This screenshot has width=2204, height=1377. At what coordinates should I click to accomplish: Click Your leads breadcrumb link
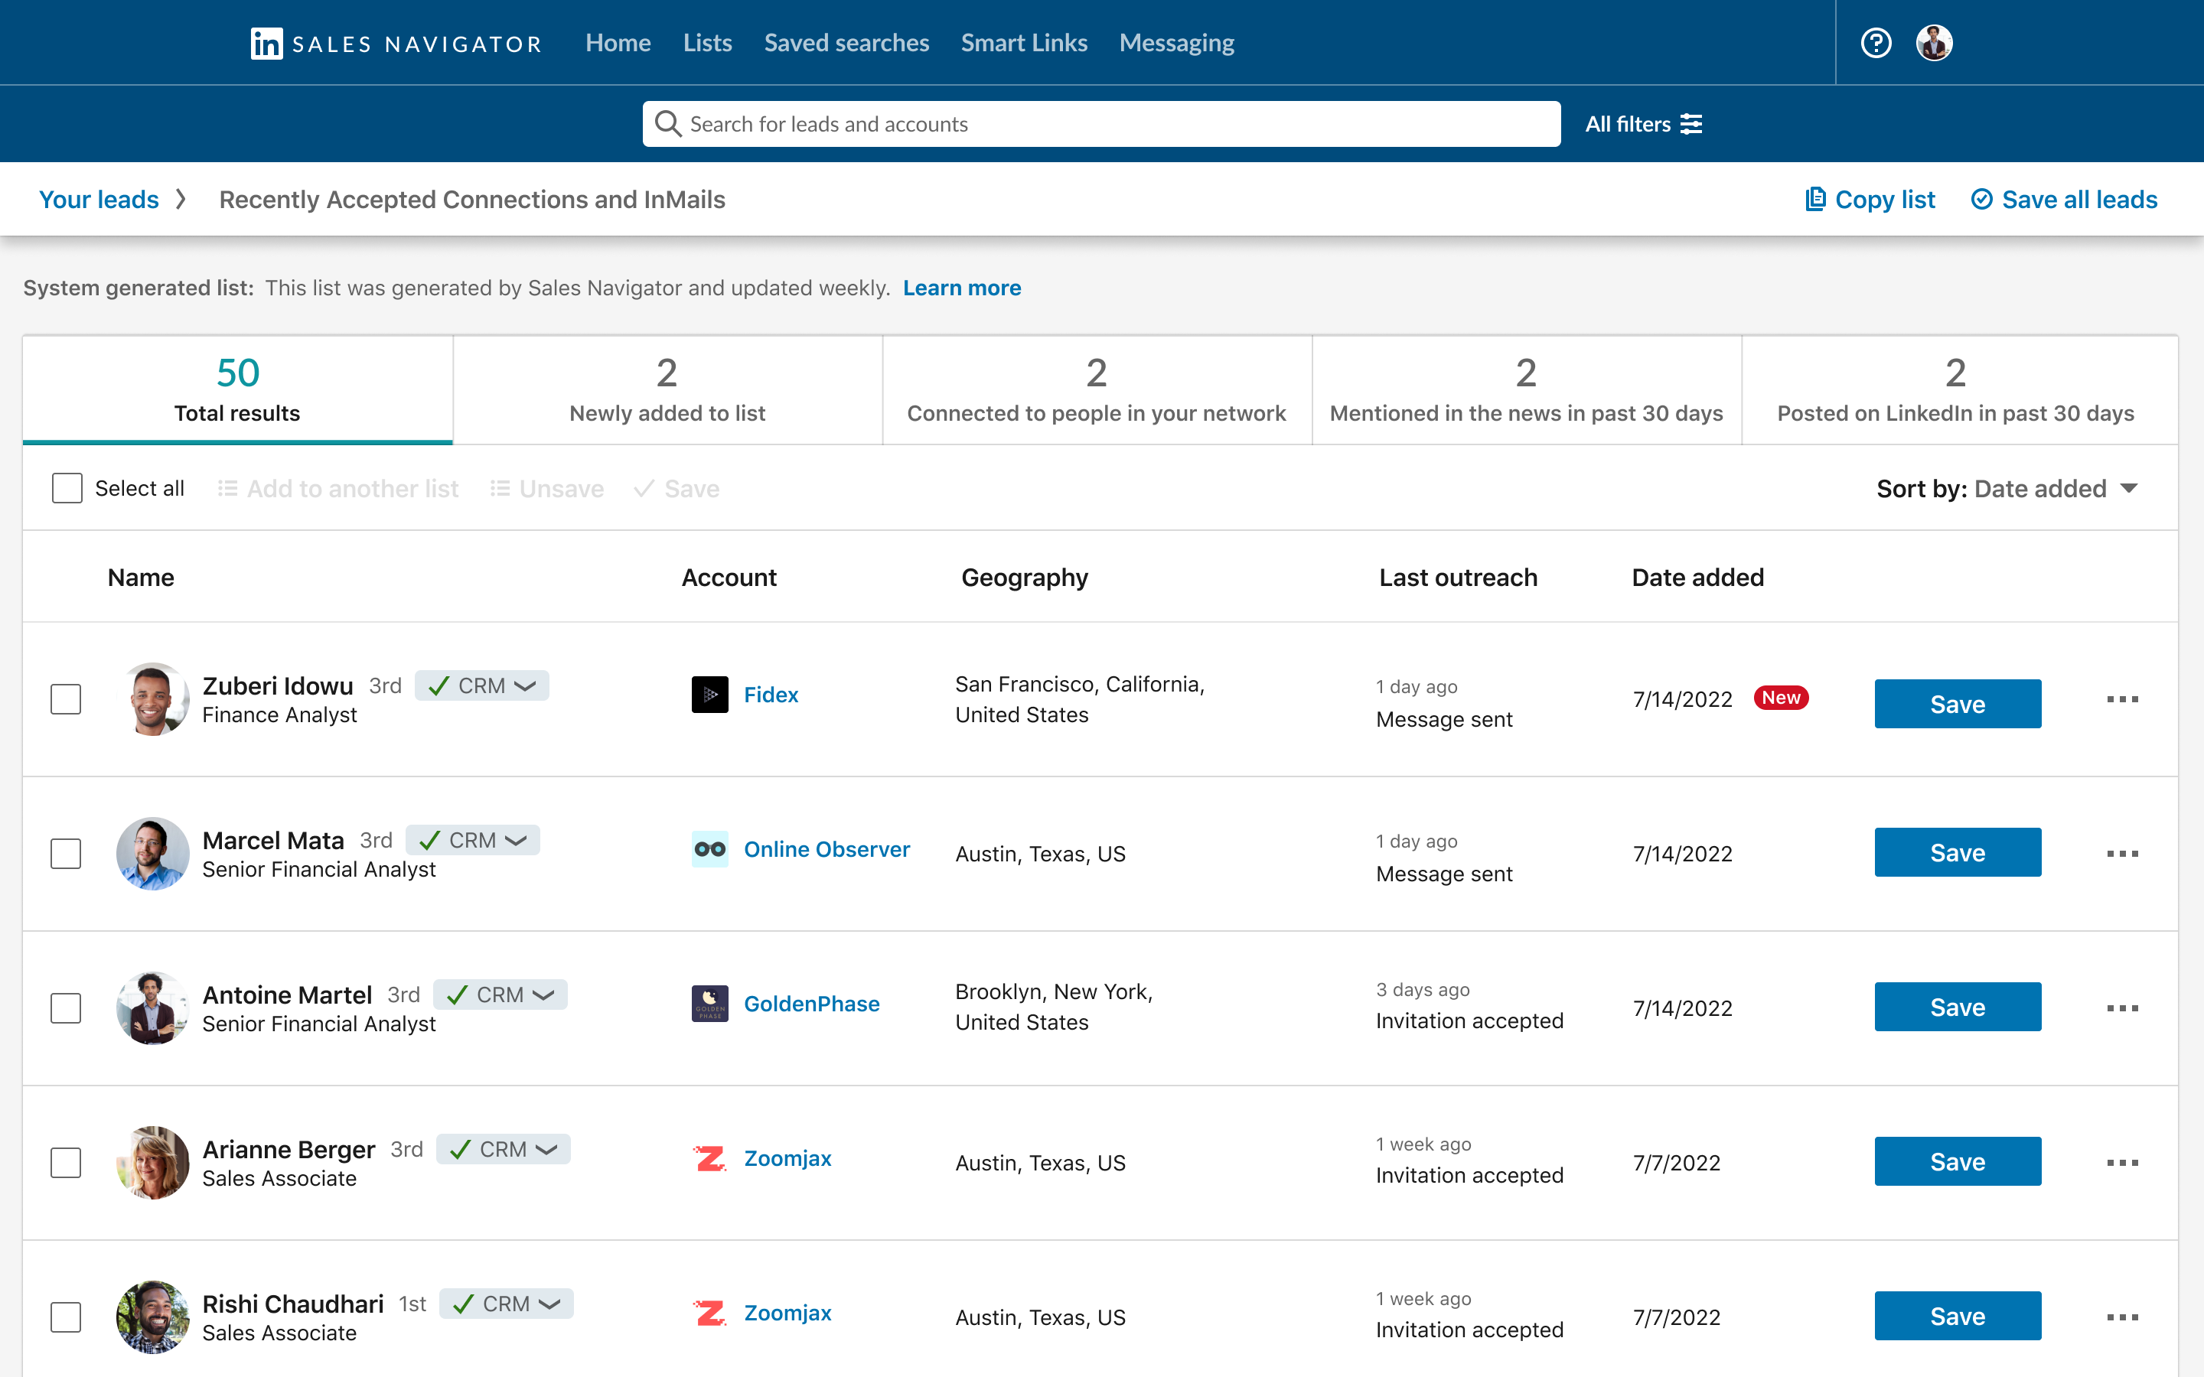pyautogui.click(x=99, y=200)
